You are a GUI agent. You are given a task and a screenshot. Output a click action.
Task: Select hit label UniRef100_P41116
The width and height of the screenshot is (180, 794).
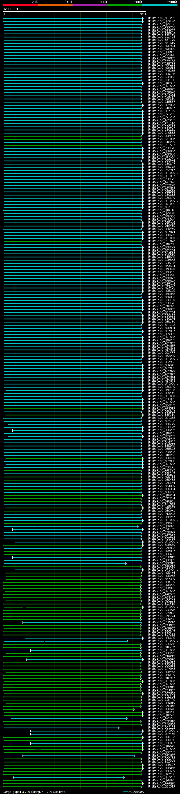click(161, 124)
